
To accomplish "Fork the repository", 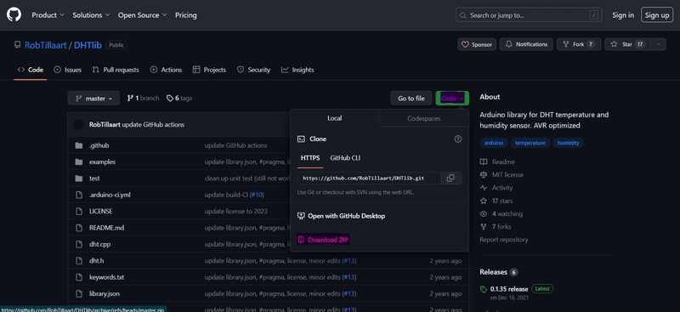I will tap(579, 44).
